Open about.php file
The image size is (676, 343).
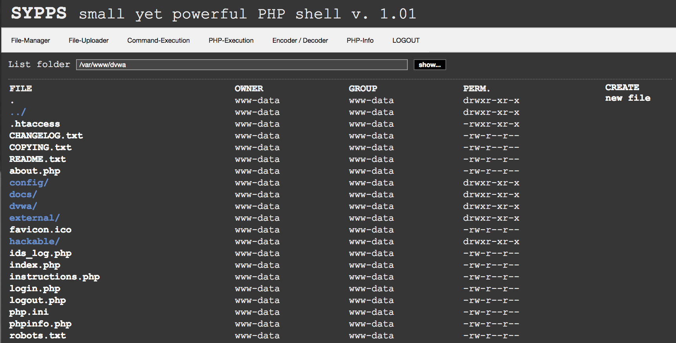(35, 171)
